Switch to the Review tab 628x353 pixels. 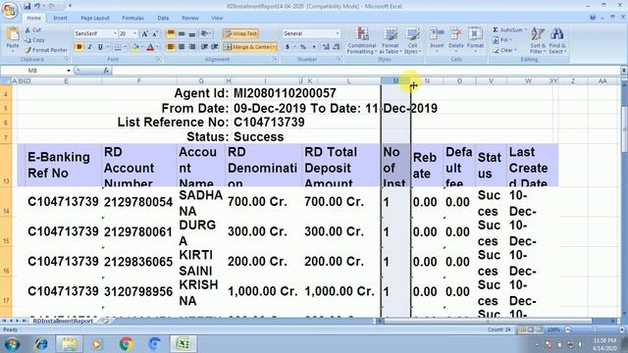[x=189, y=18]
